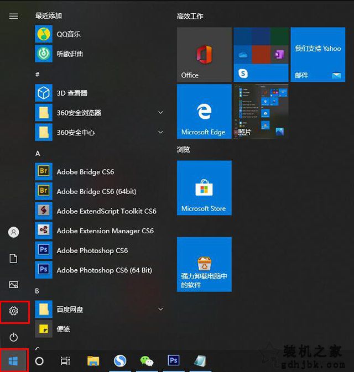Image resolution: width=354 pixels, height=372 pixels.
Task: Launch Adobe Bridge CS6 (64bit)
Action: pyautogui.click(x=99, y=191)
